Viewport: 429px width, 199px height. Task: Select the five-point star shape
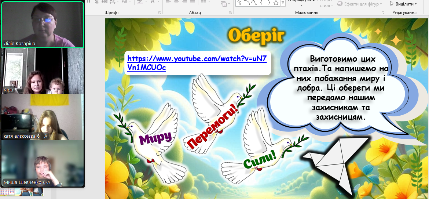tap(276, 3)
